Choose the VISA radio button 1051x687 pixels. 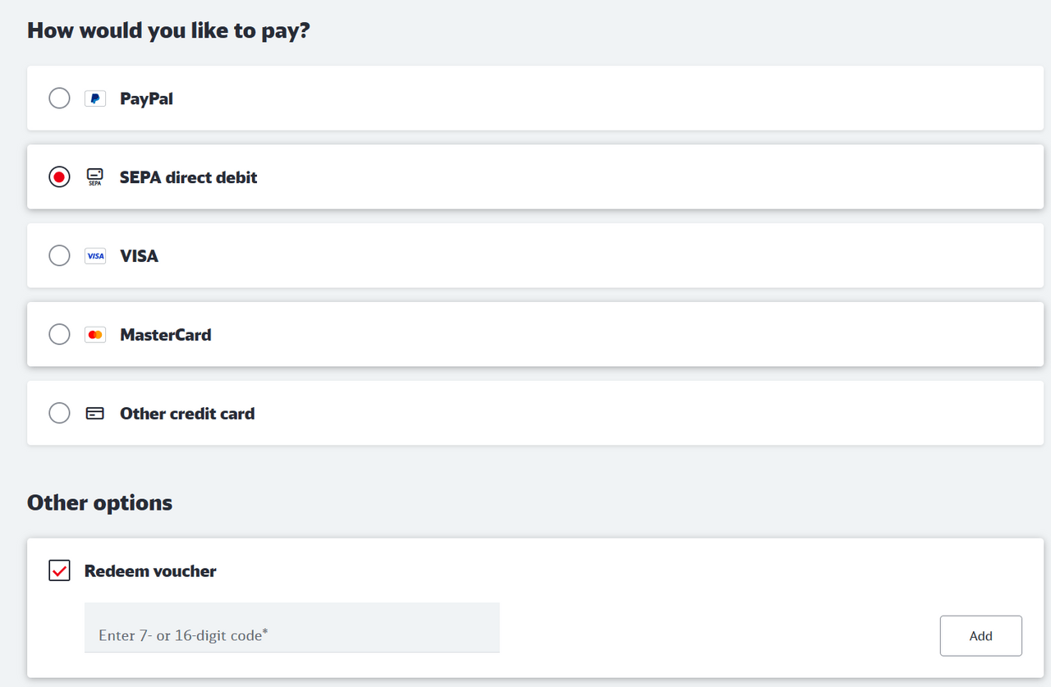59,256
